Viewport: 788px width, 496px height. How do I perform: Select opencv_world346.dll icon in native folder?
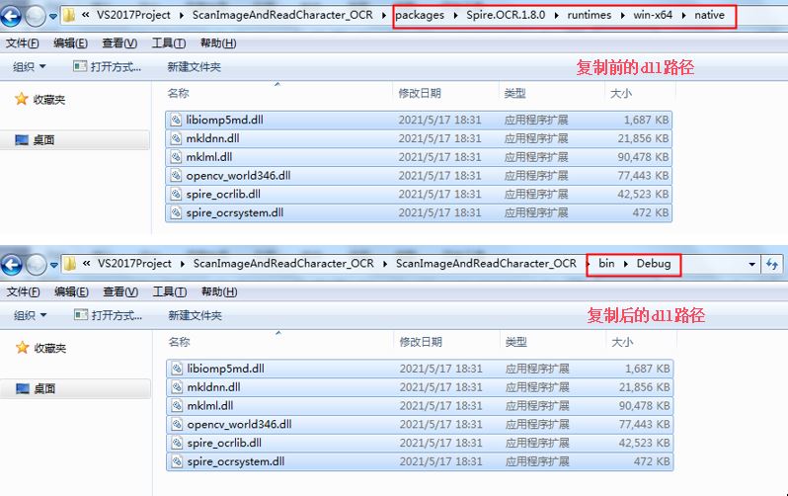point(176,176)
